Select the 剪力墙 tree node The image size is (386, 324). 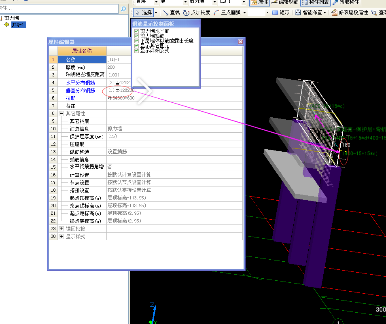coord(12,18)
